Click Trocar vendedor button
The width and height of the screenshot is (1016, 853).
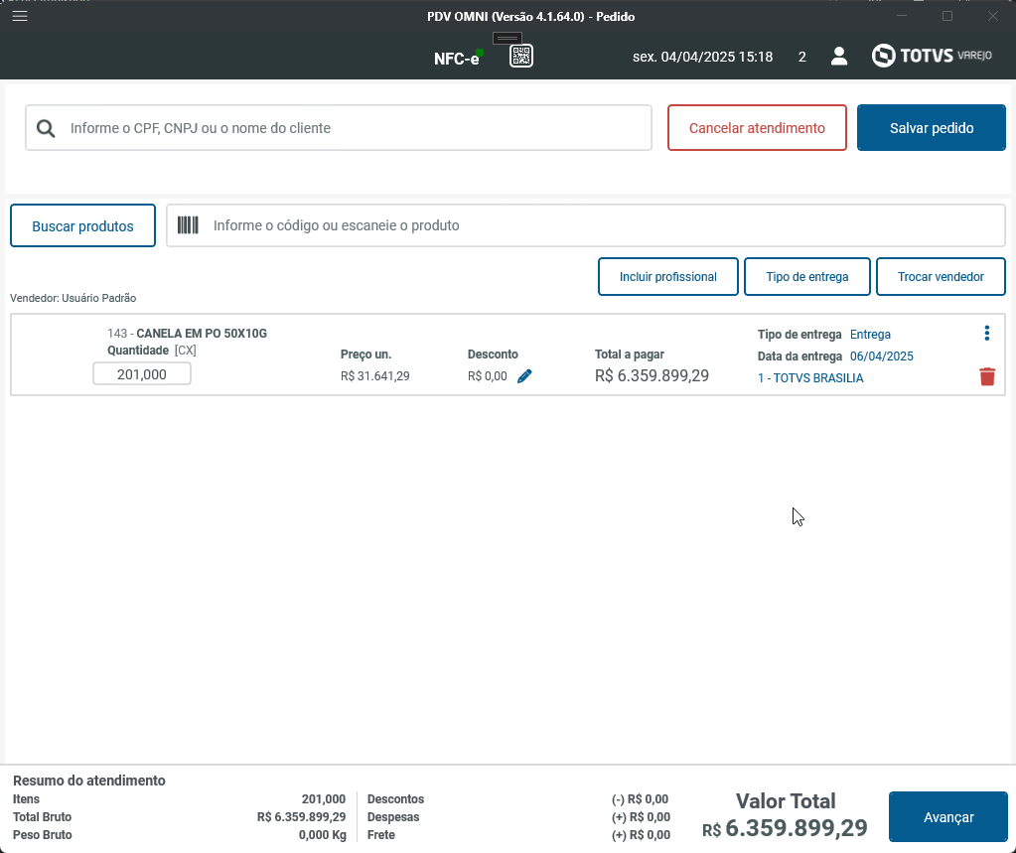click(x=941, y=277)
